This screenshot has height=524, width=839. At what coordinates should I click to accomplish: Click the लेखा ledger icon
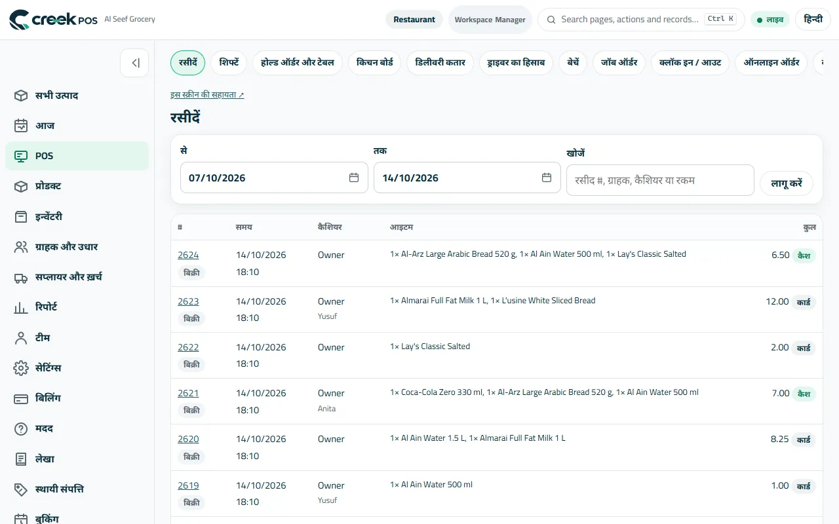click(21, 459)
